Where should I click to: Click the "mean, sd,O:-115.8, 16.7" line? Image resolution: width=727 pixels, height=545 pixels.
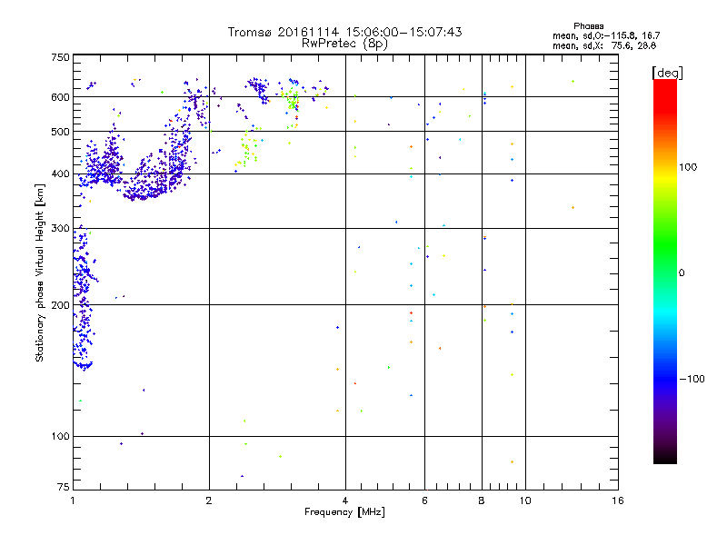point(606,35)
